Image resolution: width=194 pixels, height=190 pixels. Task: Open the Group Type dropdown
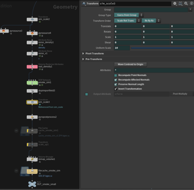[x=129, y=15]
